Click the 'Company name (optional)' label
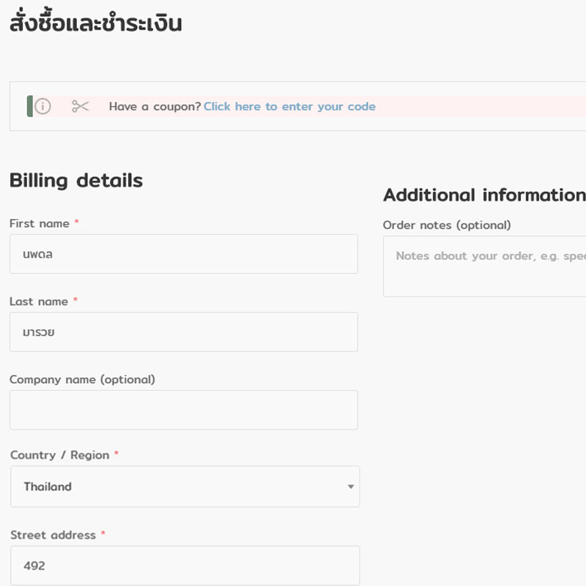Viewport: 586px width, 586px height. pyautogui.click(x=82, y=379)
